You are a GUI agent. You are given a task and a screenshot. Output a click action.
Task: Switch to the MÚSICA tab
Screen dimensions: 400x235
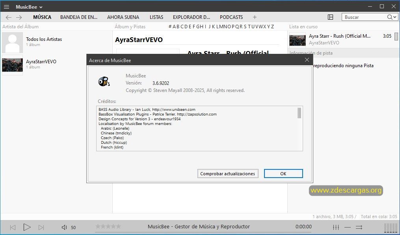coord(42,17)
